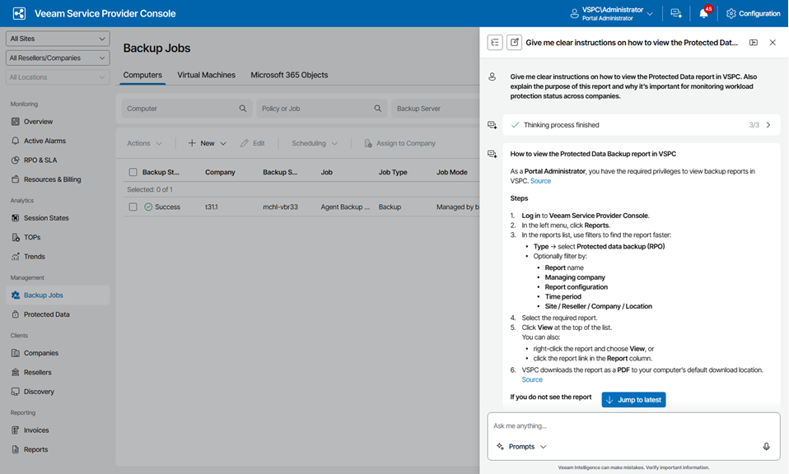Open Reports icon in sidebar
Image resolution: width=789 pixels, height=474 pixels.
(x=16, y=449)
